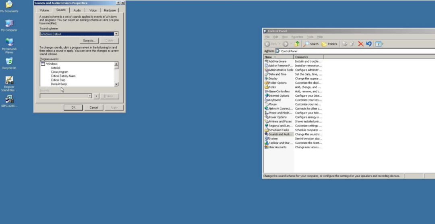Open the Favorites menu
This screenshot has height=224, width=435.
point(297,37)
